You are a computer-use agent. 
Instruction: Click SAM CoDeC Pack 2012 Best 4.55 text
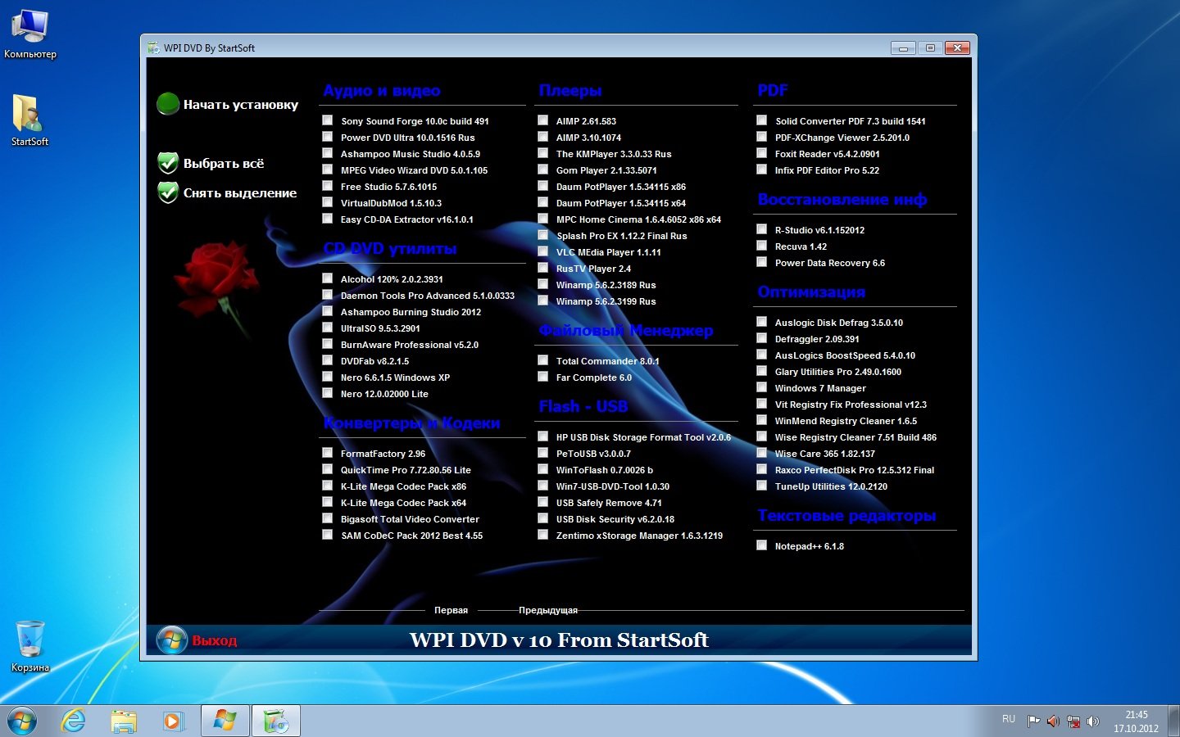coord(412,536)
